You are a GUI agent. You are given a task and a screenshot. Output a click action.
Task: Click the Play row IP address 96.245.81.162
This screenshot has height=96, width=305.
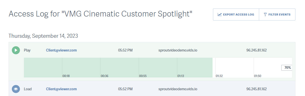coord(256,50)
